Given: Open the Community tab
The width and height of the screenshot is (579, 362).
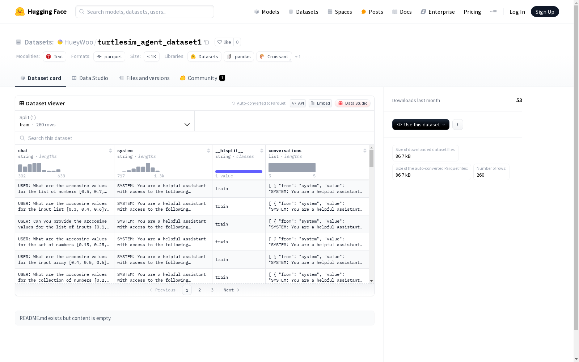Looking at the screenshot, I should 202,78.
